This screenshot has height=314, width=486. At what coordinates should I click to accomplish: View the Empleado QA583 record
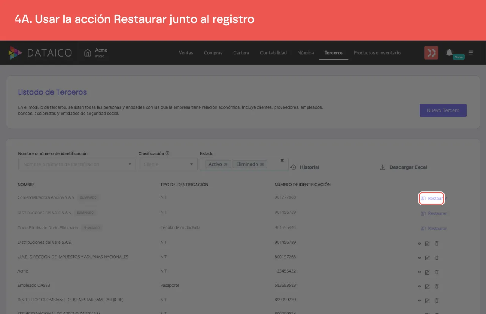420,286
